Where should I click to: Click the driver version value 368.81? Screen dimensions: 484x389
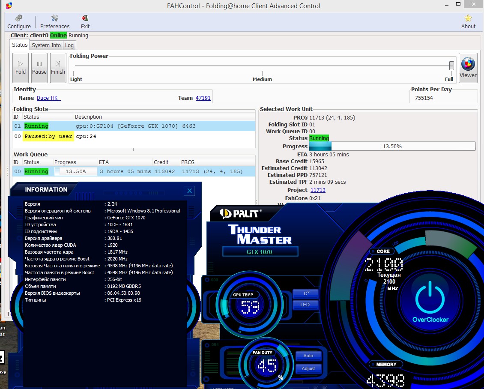(114, 238)
